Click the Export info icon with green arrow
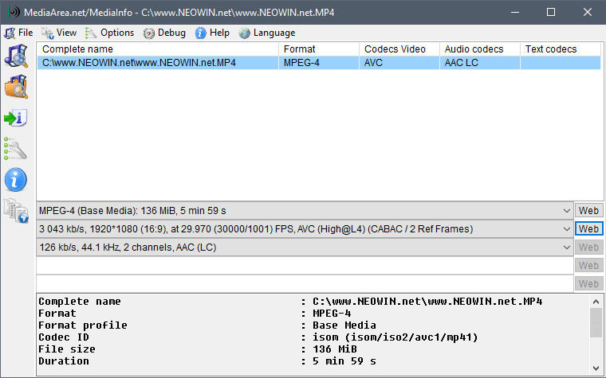 (16, 119)
